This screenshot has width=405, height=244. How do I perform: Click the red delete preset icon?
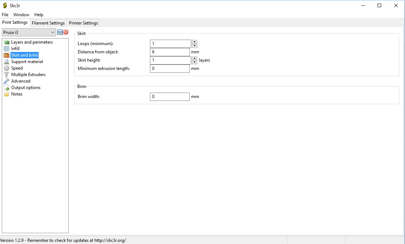(66, 32)
